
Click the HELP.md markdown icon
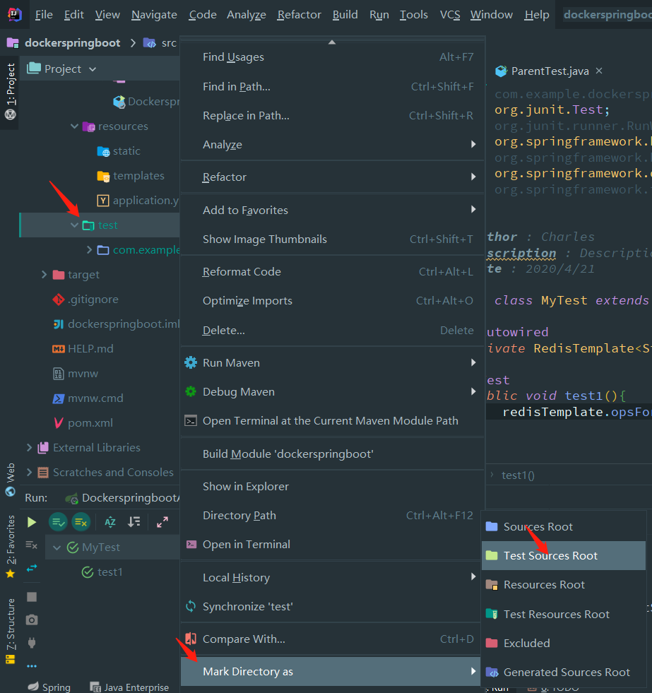click(59, 349)
